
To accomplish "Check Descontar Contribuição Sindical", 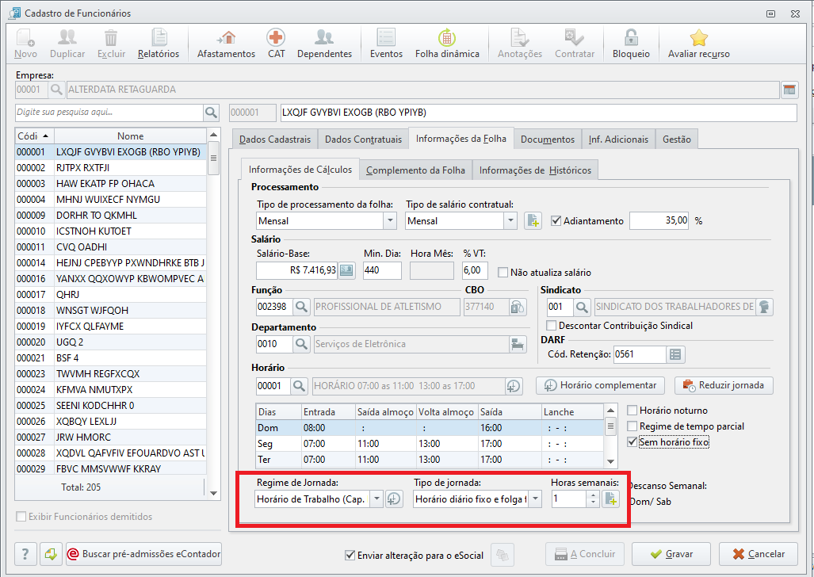I will (x=552, y=326).
